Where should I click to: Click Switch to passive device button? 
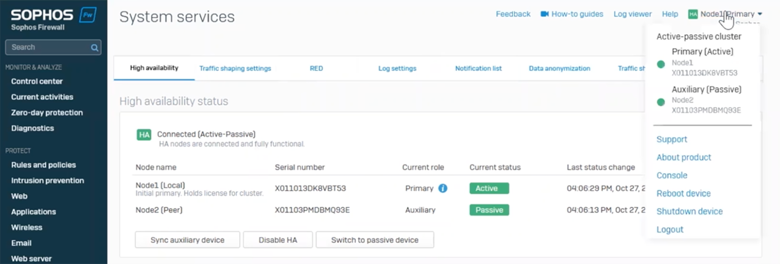point(375,240)
